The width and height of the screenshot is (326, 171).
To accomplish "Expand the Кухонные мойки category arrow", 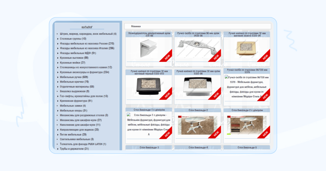I will (57, 63).
